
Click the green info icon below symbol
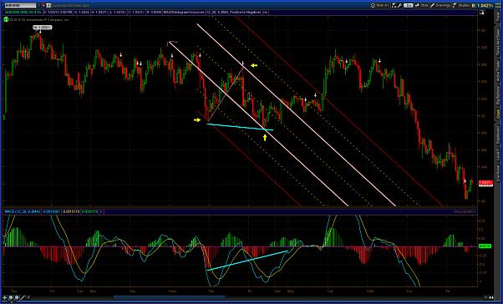tap(6, 19)
